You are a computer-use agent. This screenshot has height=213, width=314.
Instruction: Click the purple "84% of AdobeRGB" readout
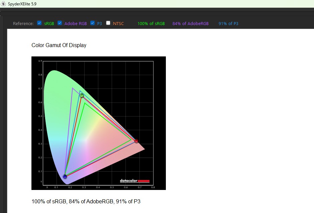click(191, 23)
